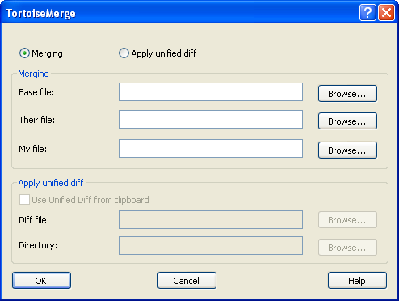This screenshot has width=399, height=301.
Task: Click the My file: label
Action: [32, 149]
